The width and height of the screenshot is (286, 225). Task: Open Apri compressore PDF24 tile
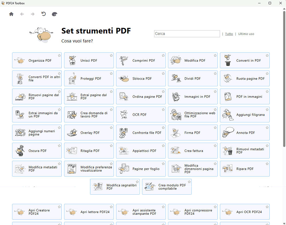(193, 212)
